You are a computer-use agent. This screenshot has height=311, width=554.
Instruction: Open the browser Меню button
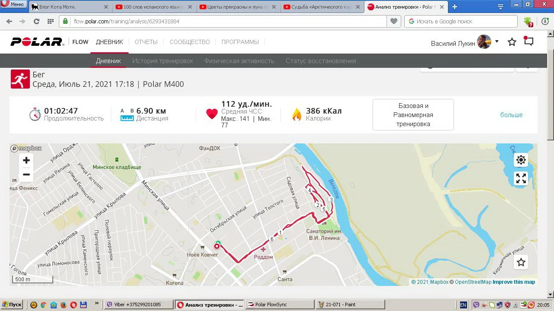coord(13,4)
